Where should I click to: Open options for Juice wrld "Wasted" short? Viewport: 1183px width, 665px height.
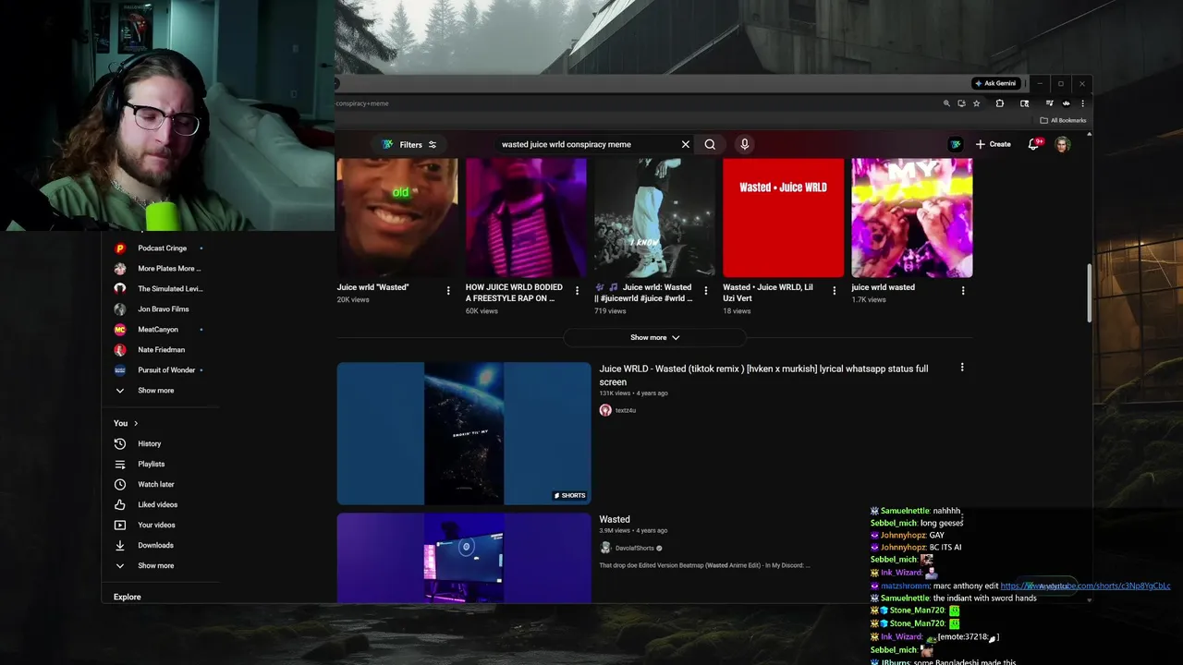coord(448,290)
